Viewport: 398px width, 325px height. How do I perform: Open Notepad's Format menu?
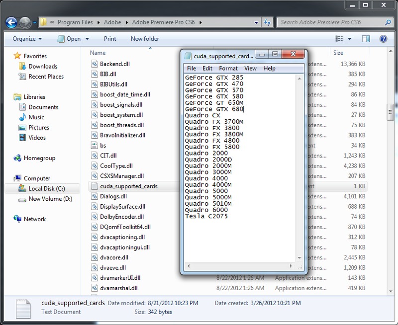[x=228, y=68]
